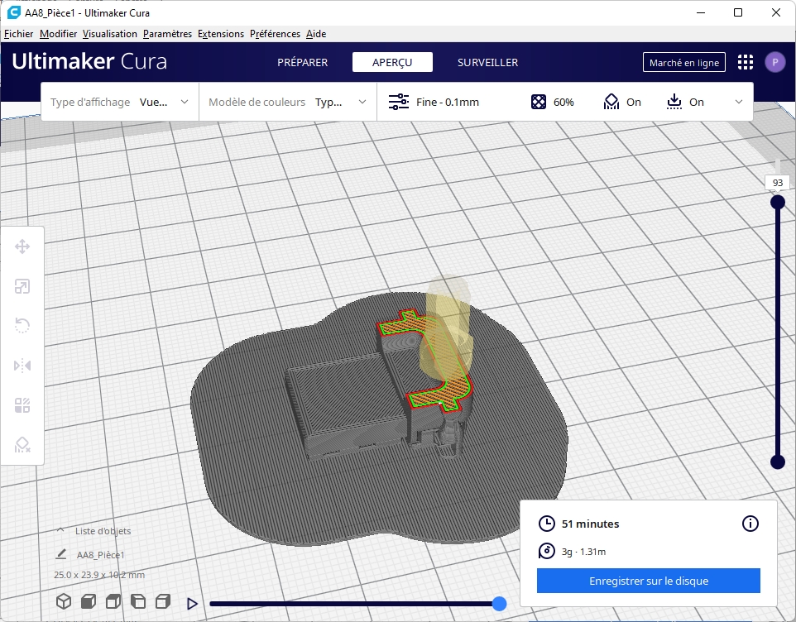Expand the print settings panel chevron

pos(738,102)
